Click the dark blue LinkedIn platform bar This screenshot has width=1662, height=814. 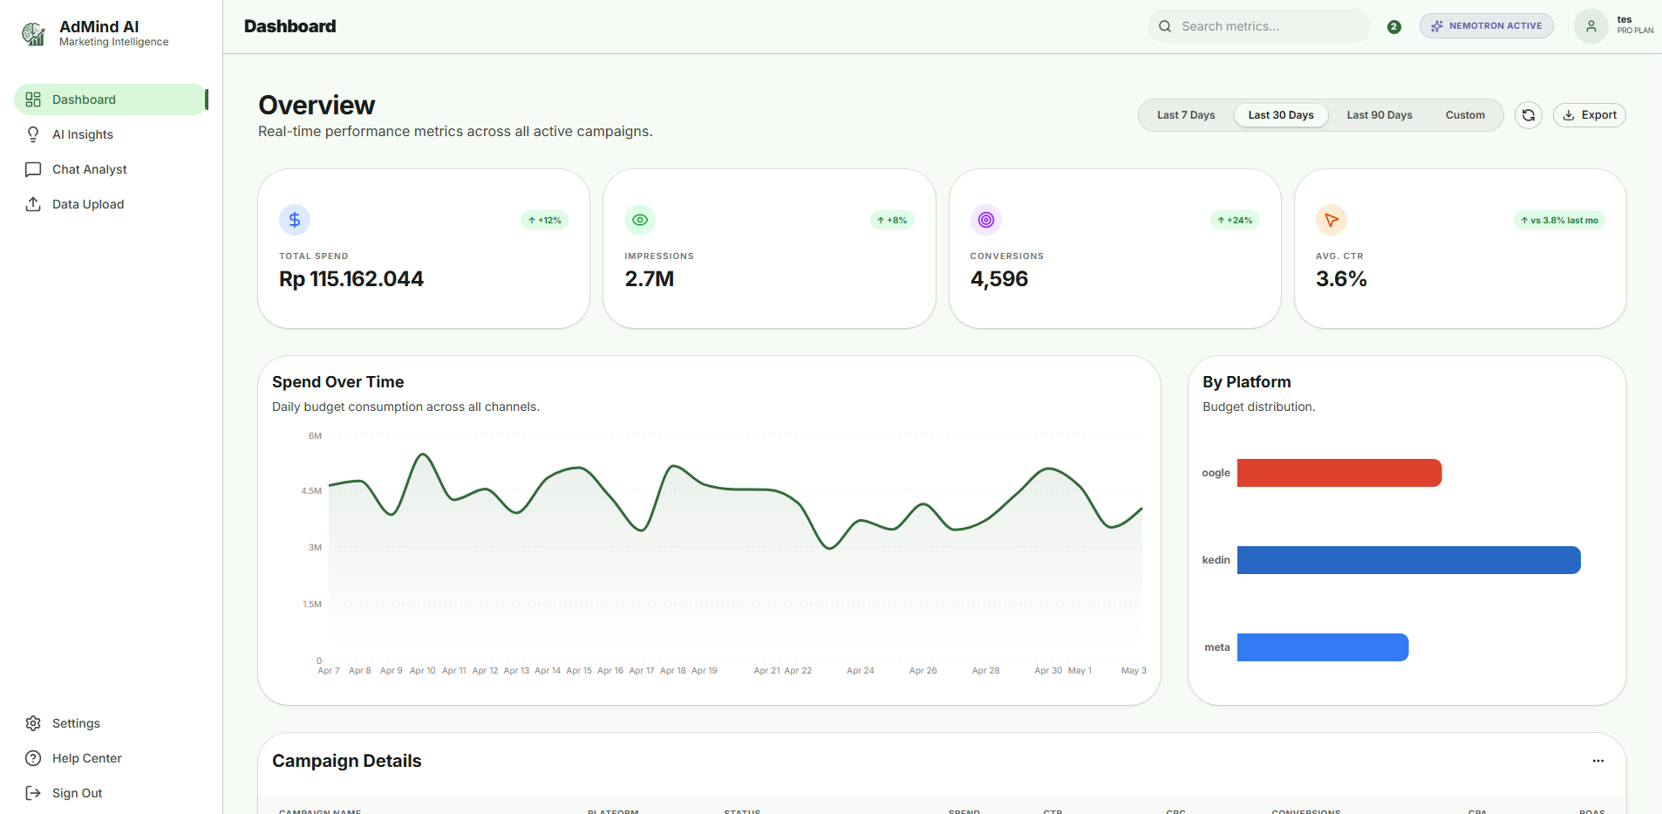[1409, 560]
